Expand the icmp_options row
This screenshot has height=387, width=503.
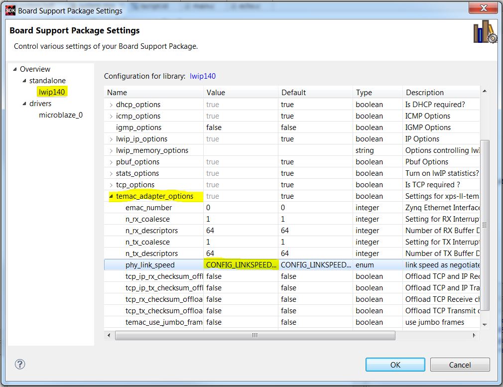(111, 116)
